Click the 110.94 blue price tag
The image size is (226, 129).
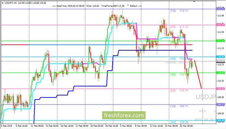click(x=221, y=57)
